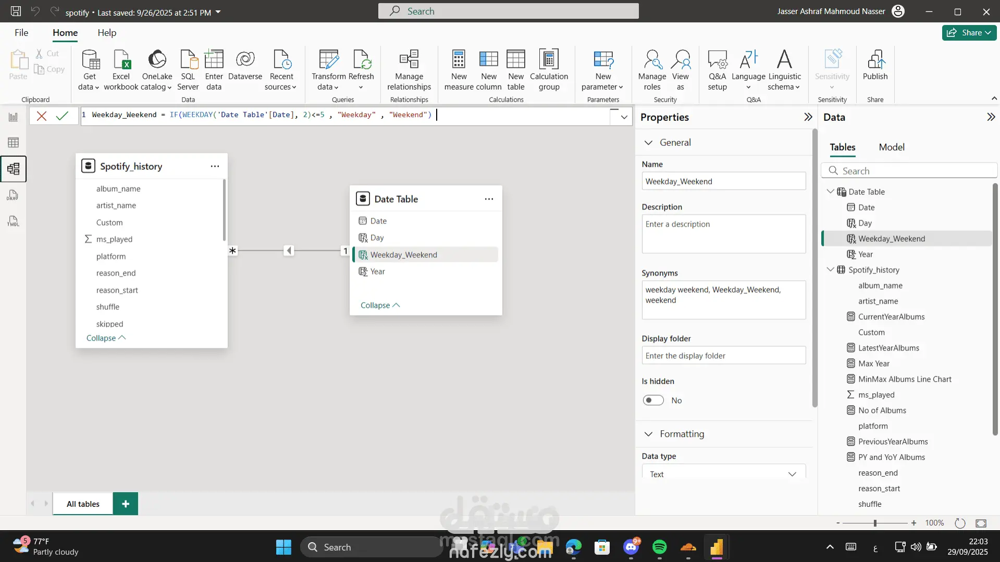Click the zoom slider handle

pyautogui.click(x=875, y=523)
